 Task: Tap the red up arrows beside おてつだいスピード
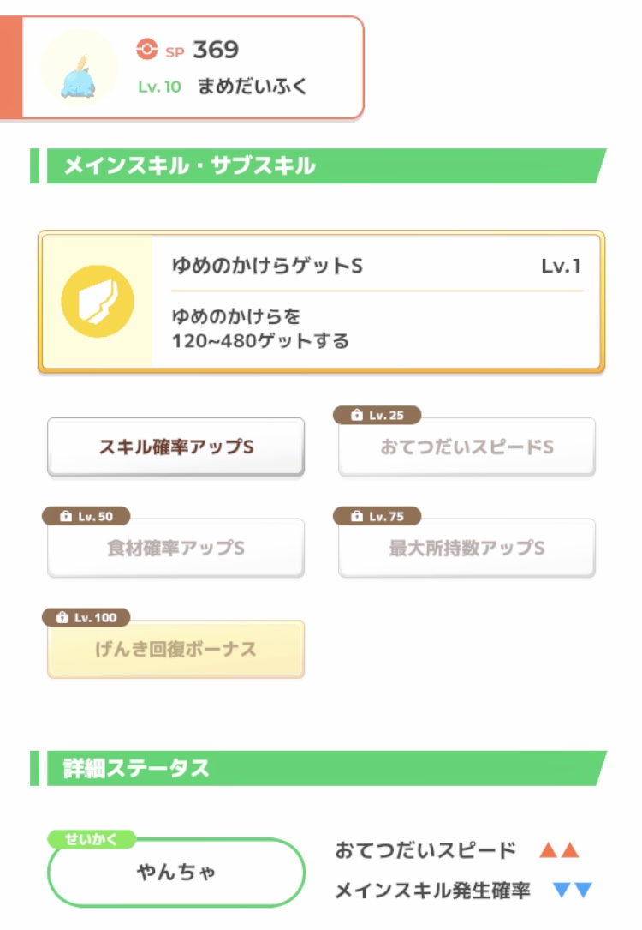[x=559, y=850]
